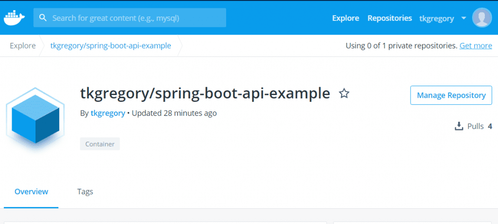The image size is (498, 224).
Task: Click the blue cube repository image
Action: [x=35, y=119]
